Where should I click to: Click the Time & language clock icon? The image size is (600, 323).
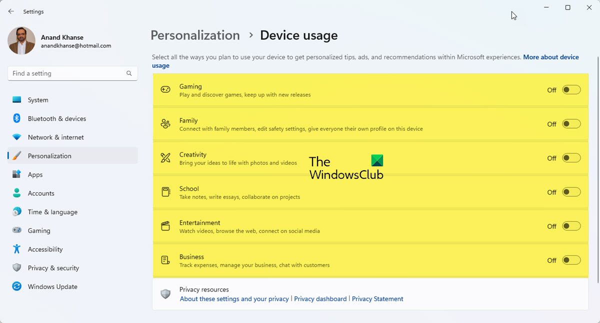tap(17, 212)
